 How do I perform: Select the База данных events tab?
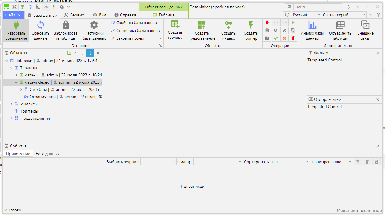click(48, 154)
